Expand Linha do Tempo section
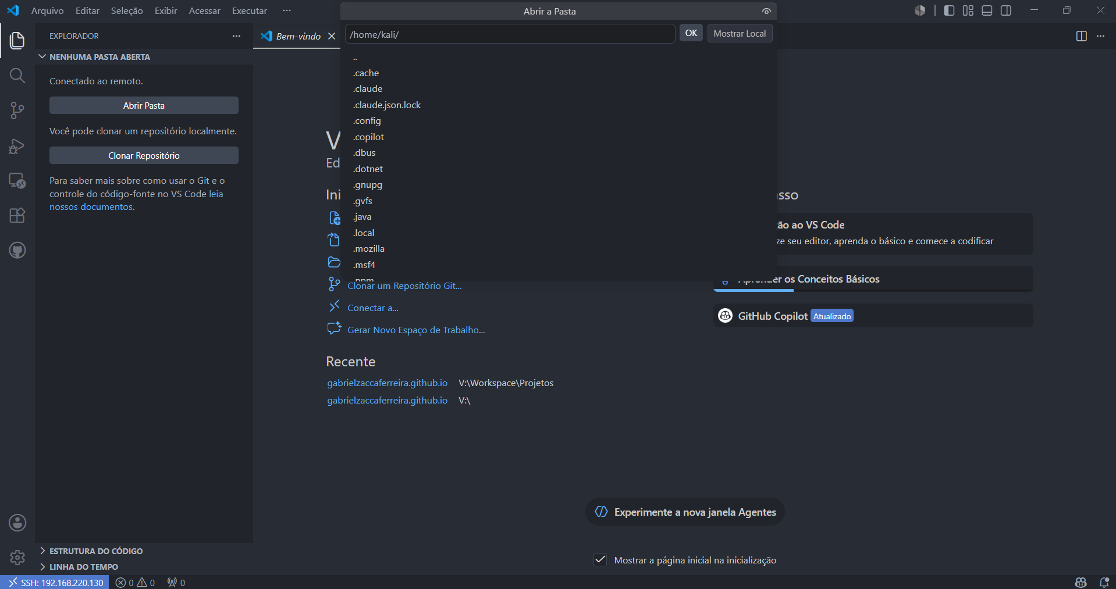1116x589 pixels. tap(144, 566)
